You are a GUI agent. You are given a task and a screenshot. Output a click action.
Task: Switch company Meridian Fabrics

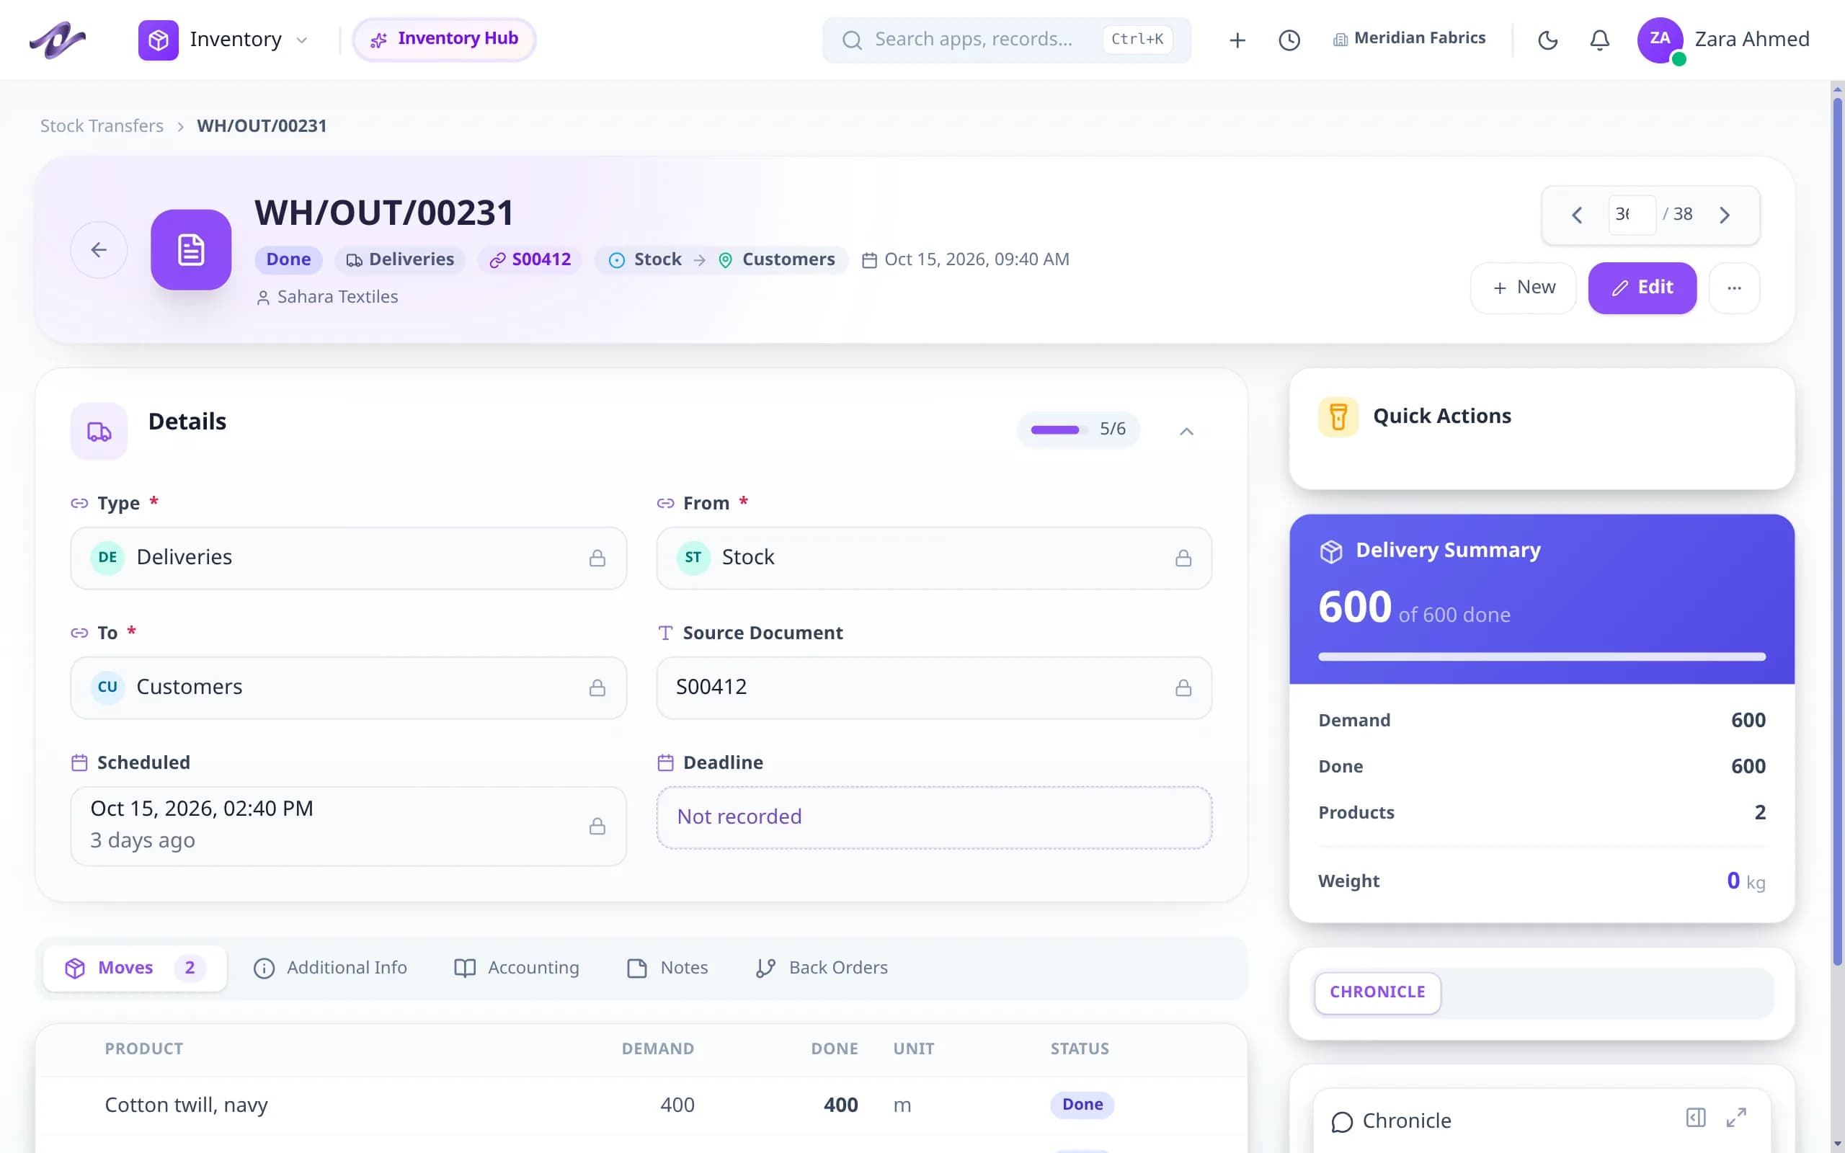[1409, 38]
